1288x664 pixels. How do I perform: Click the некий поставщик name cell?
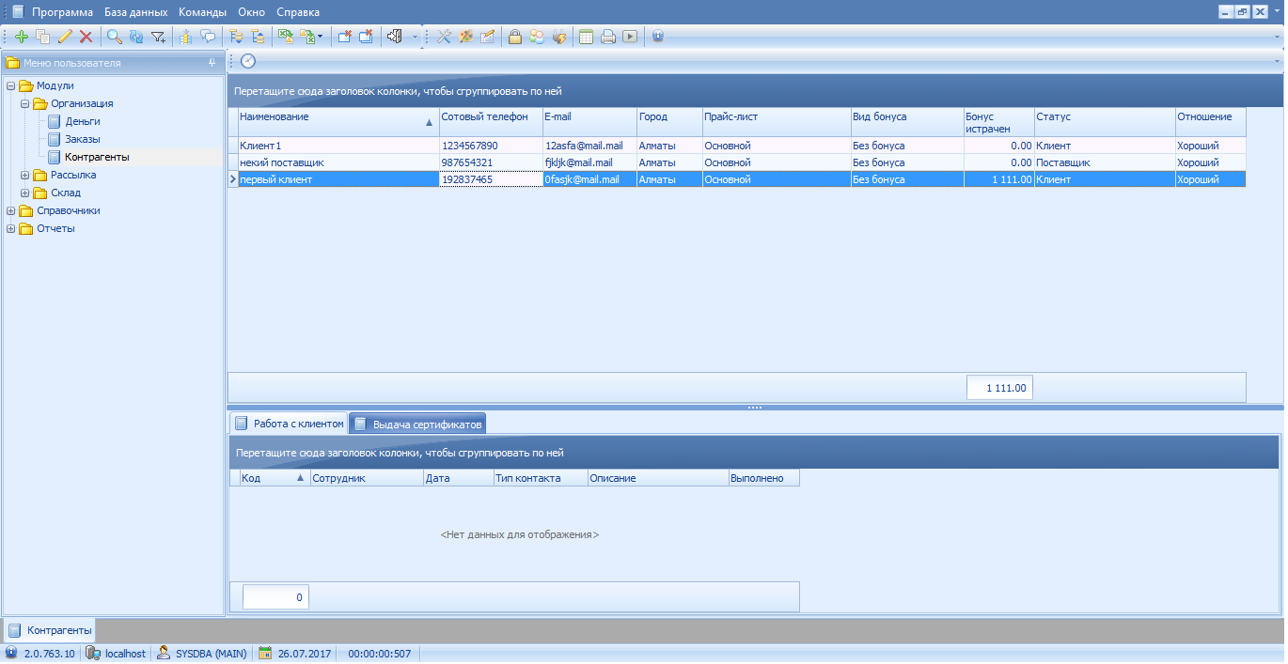338,162
